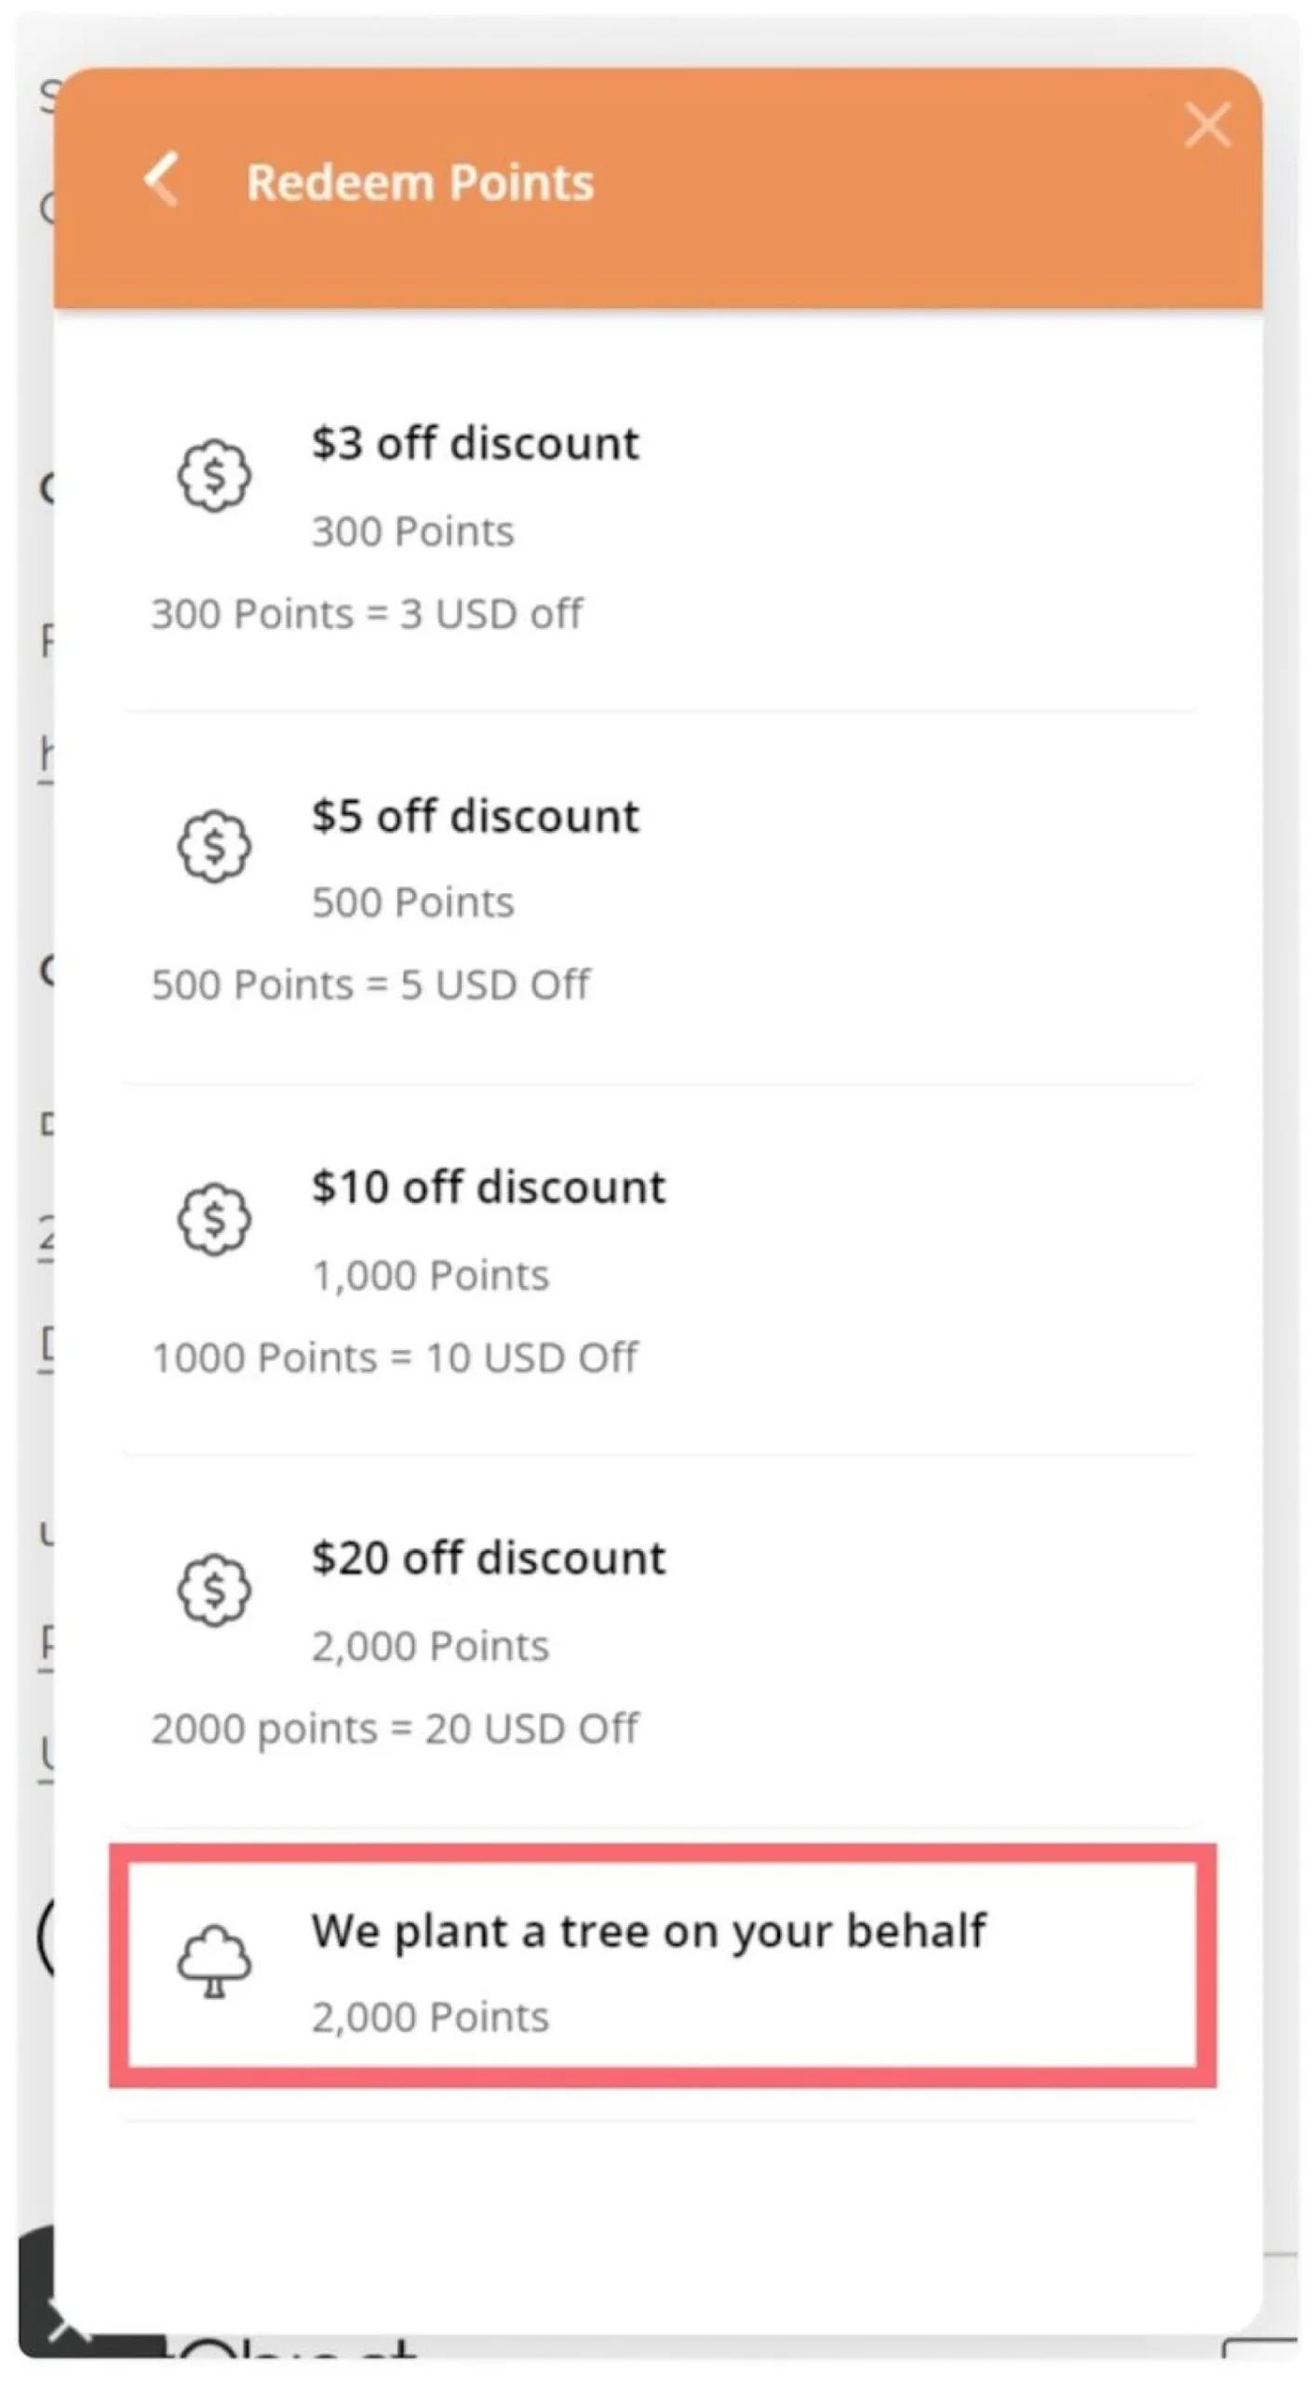Click the 500 Points cost label

412,903
